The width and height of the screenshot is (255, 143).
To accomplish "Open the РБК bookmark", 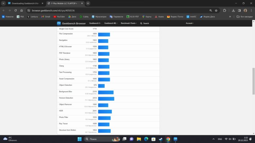I will (x=20, y=17).
